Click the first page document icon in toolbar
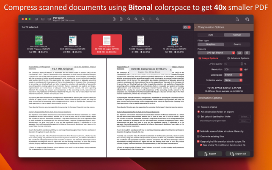 (x=114, y=19)
